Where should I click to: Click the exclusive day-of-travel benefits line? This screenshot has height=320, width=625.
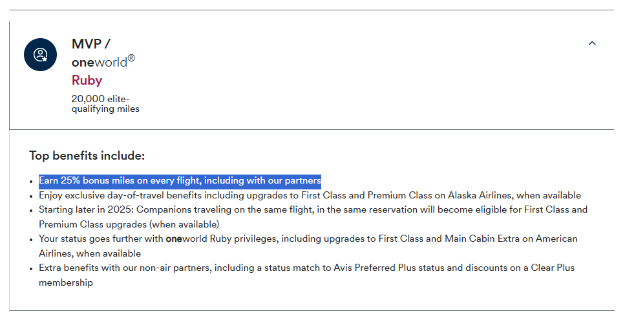(310, 195)
